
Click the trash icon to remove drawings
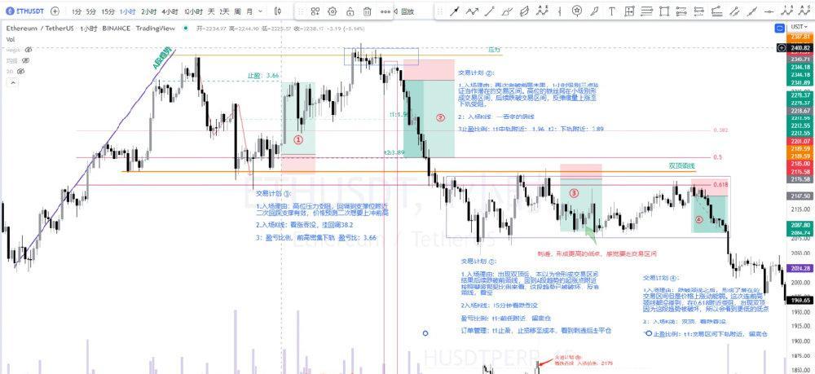[368, 11]
